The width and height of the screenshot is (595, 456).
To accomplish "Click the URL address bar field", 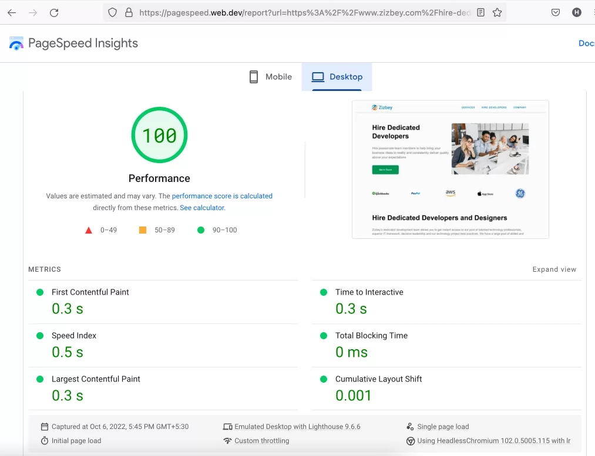I will [304, 12].
